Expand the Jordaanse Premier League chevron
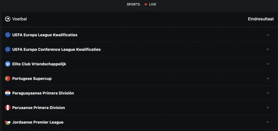The height and width of the screenshot is (131, 278). click(268, 122)
